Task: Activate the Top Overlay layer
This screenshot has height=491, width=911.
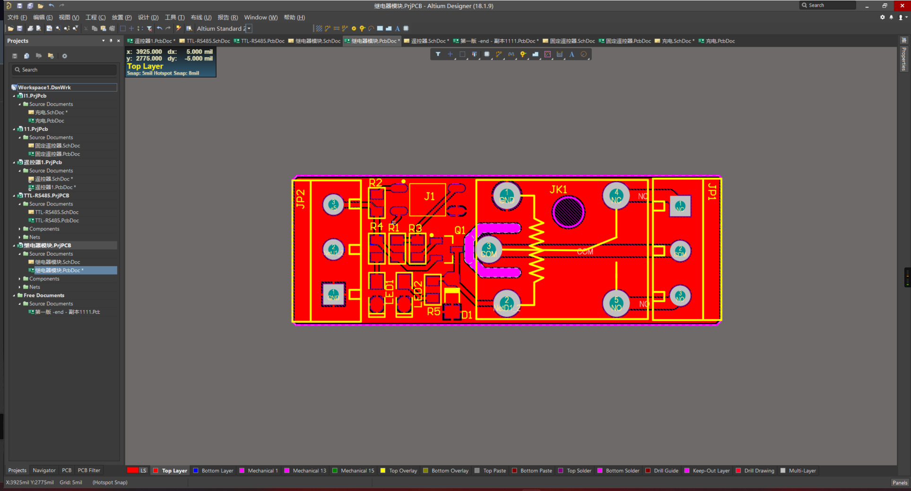Action: (x=403, y=471)
